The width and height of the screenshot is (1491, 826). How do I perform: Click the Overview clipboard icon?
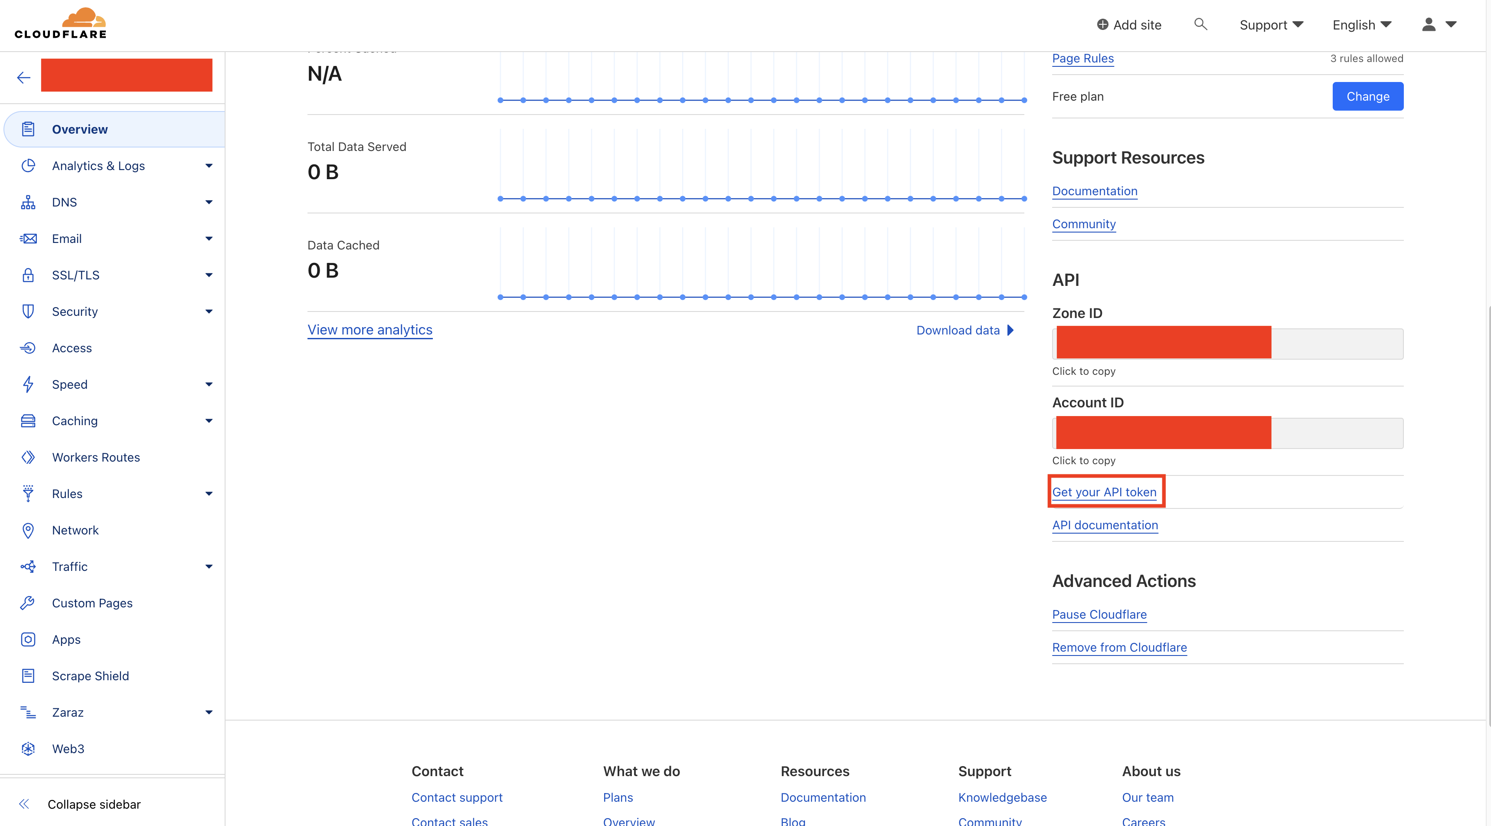click(28, 129)
